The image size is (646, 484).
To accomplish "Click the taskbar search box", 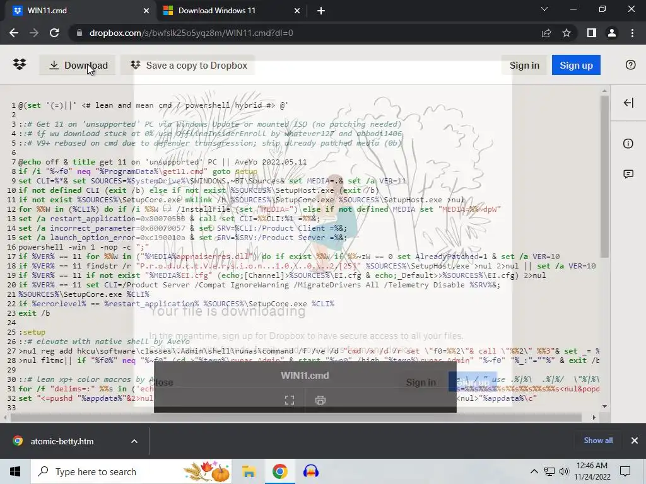I will [x=131, y=471].
